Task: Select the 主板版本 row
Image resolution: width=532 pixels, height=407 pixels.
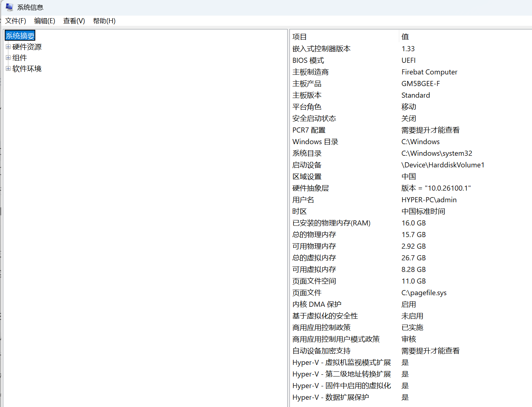Action: (x=411, y=95)
